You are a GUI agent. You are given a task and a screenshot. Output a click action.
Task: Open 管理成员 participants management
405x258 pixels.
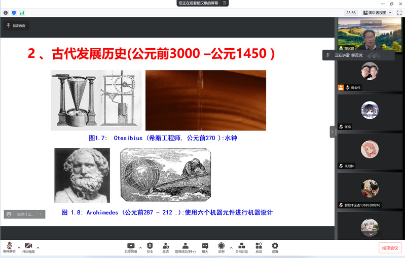tap(185, 247)
